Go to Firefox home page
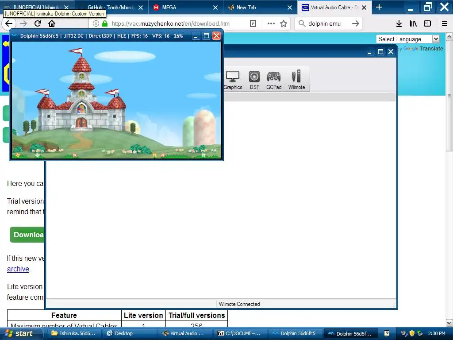This screenshot has width=453, height=340. [52, 23]
